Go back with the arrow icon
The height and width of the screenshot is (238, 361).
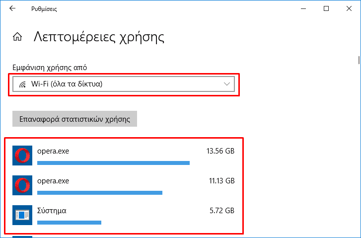[12, 8]
